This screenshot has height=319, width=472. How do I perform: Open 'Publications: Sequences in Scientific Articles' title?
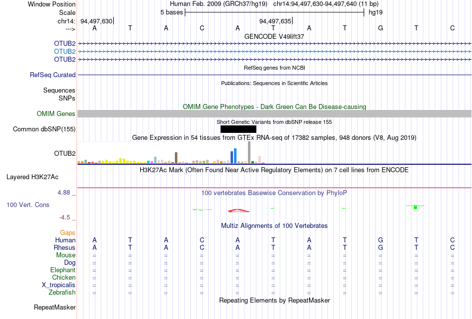[x=274, y=83]
